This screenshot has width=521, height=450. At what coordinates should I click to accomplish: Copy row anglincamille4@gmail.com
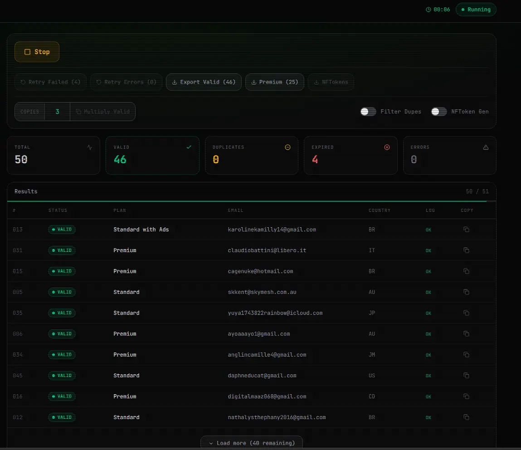(466, 355)
